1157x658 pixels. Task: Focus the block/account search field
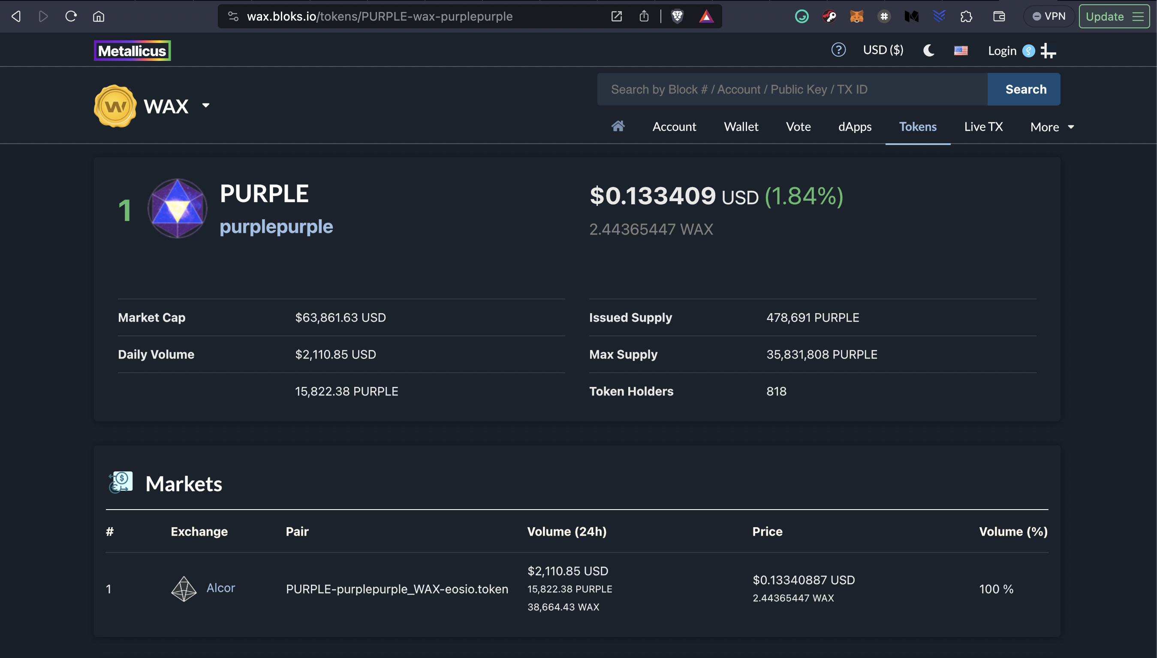point(792,89)
